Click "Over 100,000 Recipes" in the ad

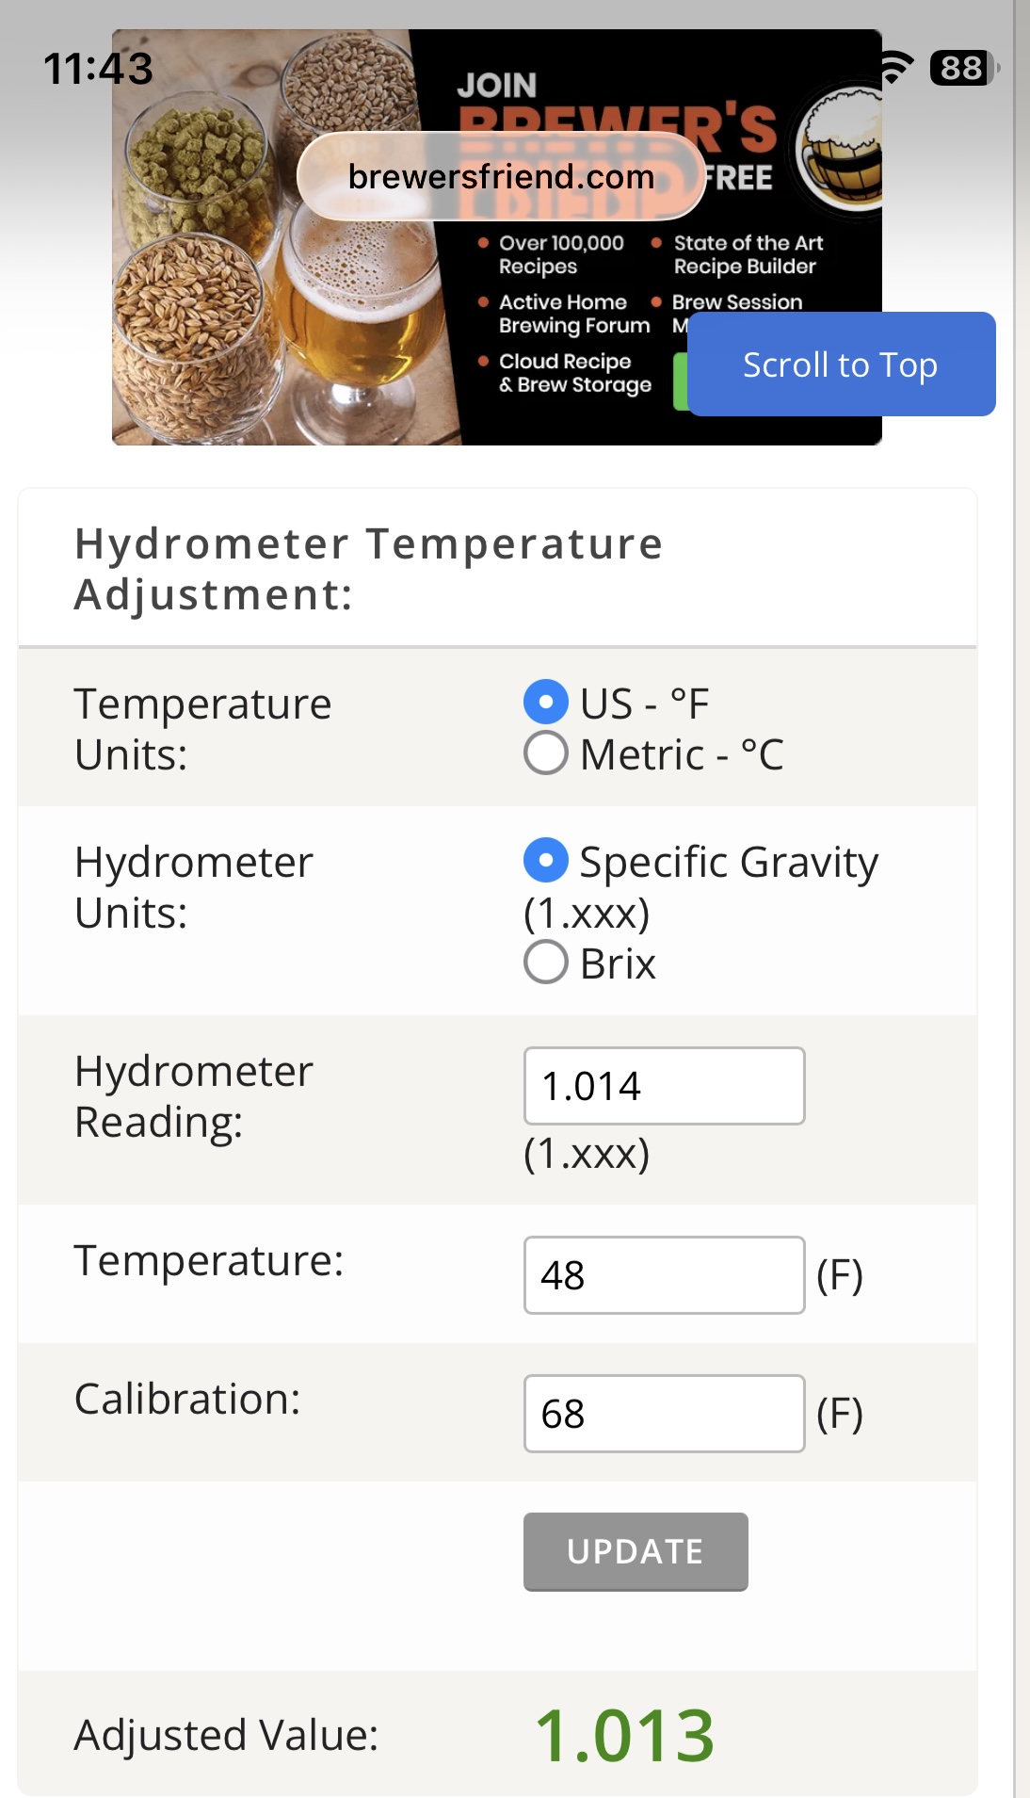[561, 254]
